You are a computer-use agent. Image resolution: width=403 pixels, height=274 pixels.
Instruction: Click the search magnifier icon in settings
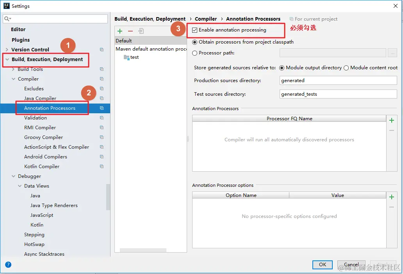[x=7, y=19]
